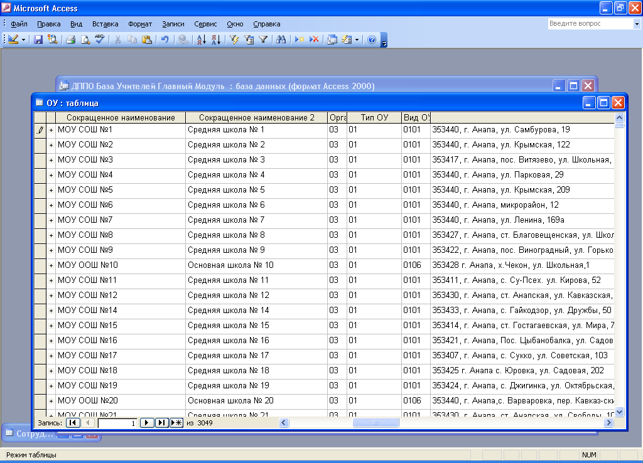The height and width of the screenshot is (463, 643).
Task: Click the New Record toolbar icon
Action: (x=300, y=40)
